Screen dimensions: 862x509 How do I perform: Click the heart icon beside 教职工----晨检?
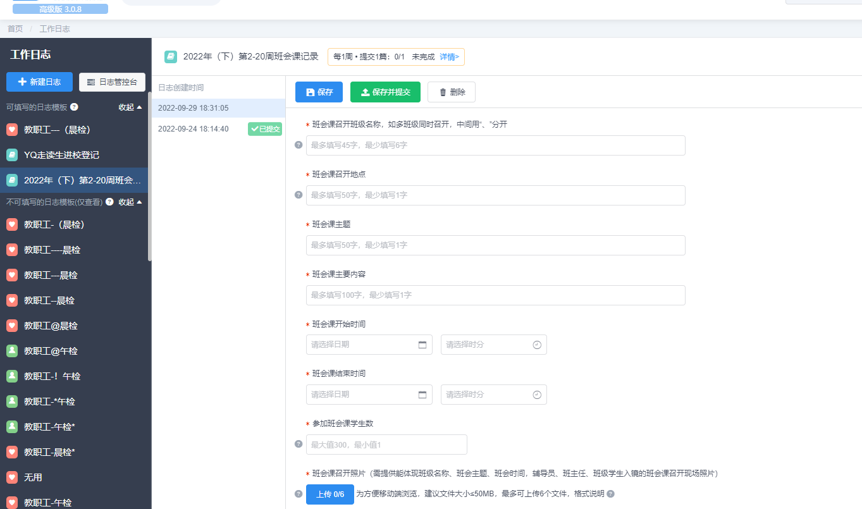coord(11,250)
